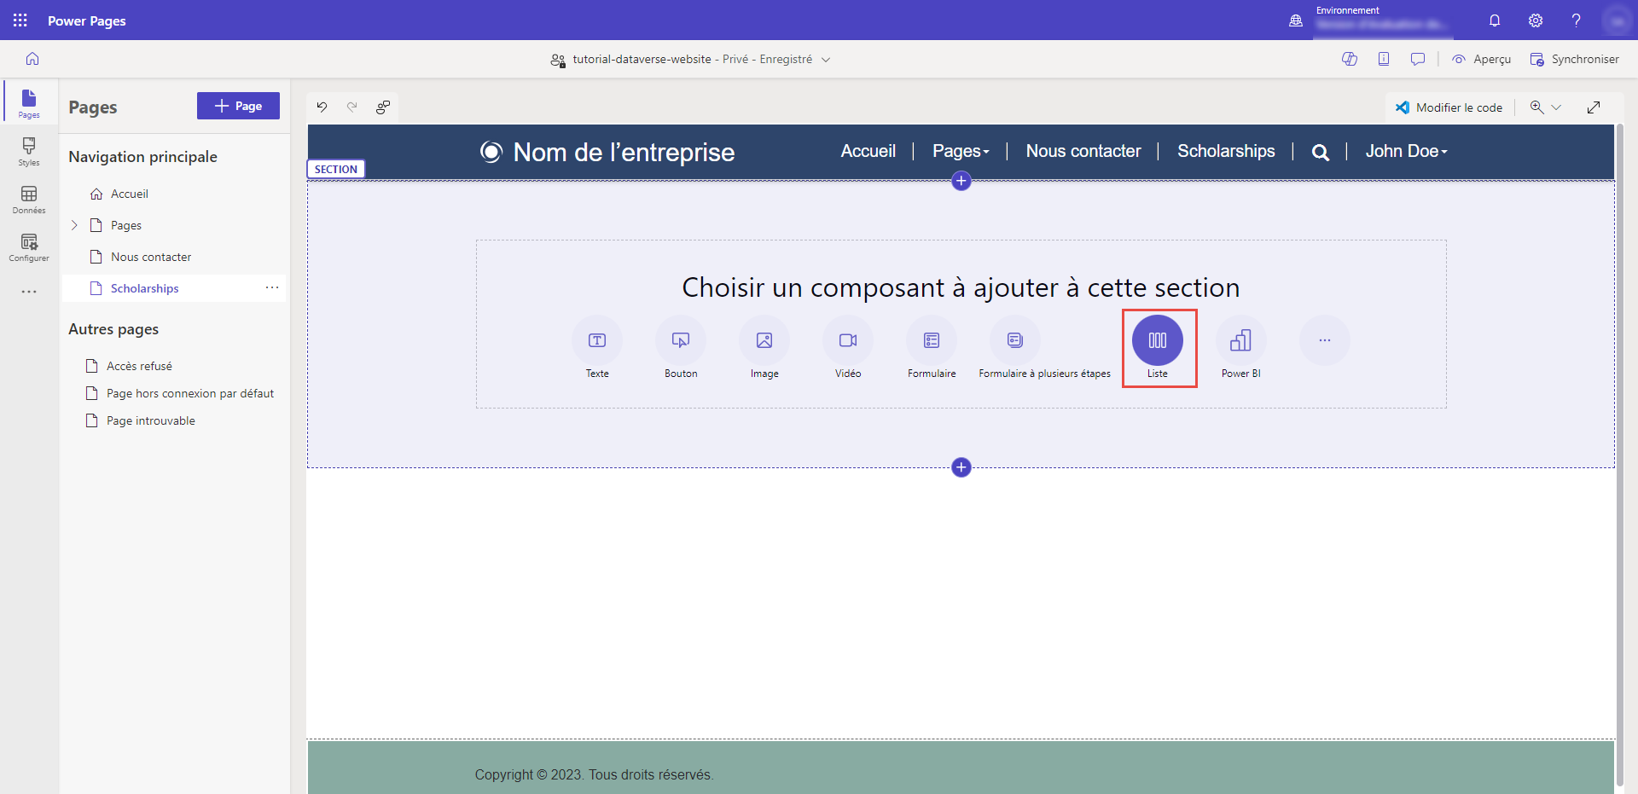Click the notifications bell

[1495, 20]
